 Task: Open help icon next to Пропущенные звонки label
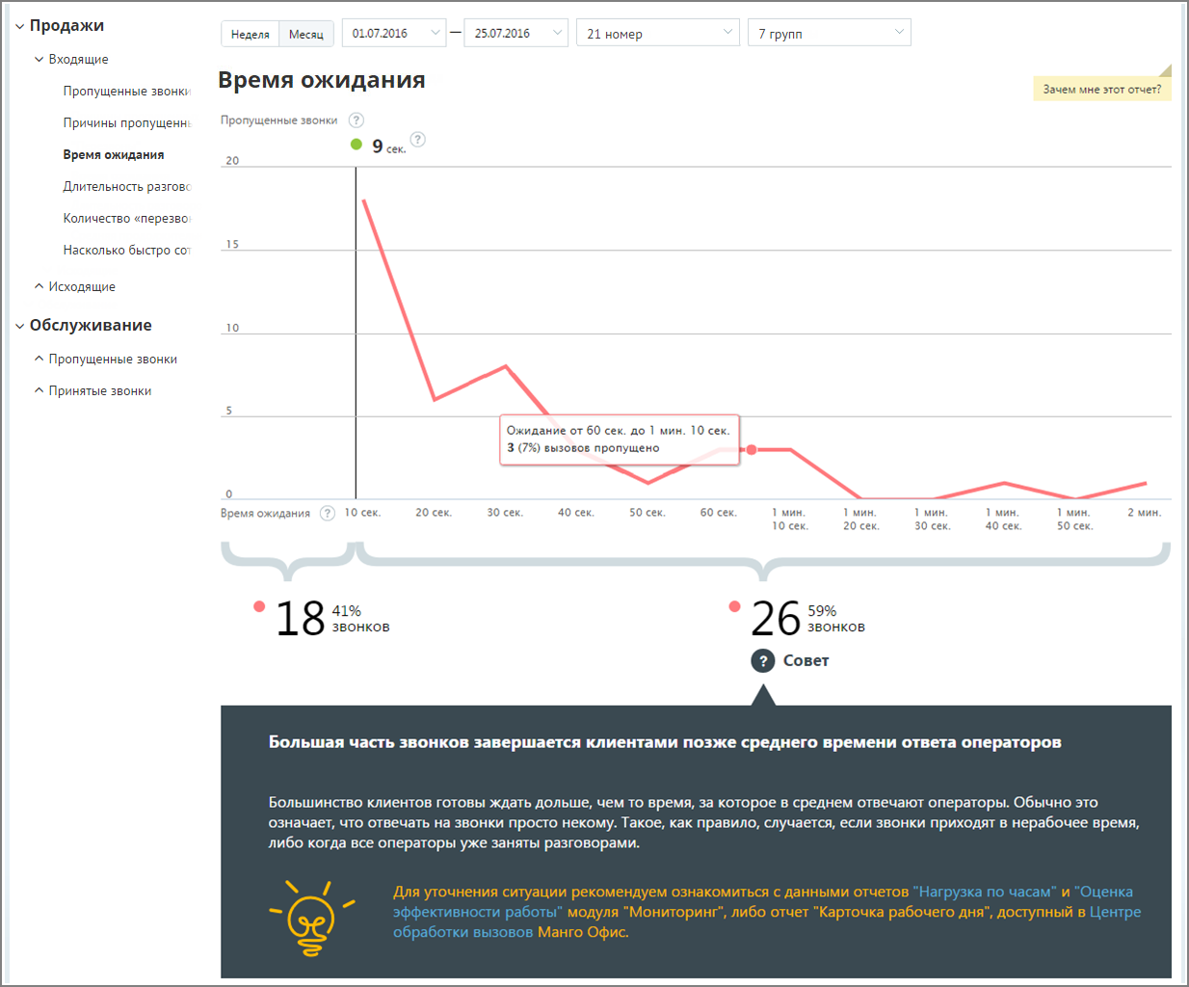(x=357, y=120)
